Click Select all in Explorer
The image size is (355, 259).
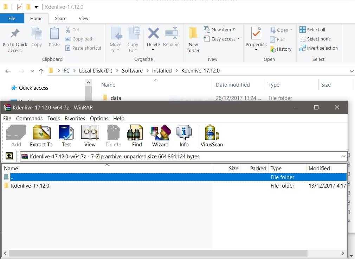[x=312, y=30]
